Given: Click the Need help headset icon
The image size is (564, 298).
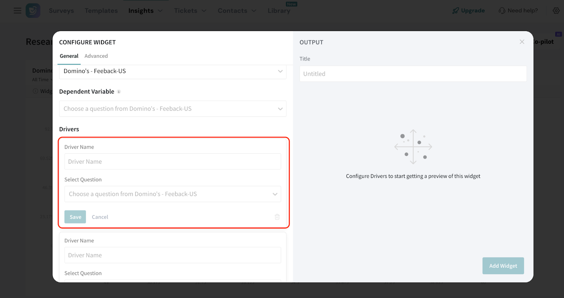Looking at the screenshot, I should (502, 11).
